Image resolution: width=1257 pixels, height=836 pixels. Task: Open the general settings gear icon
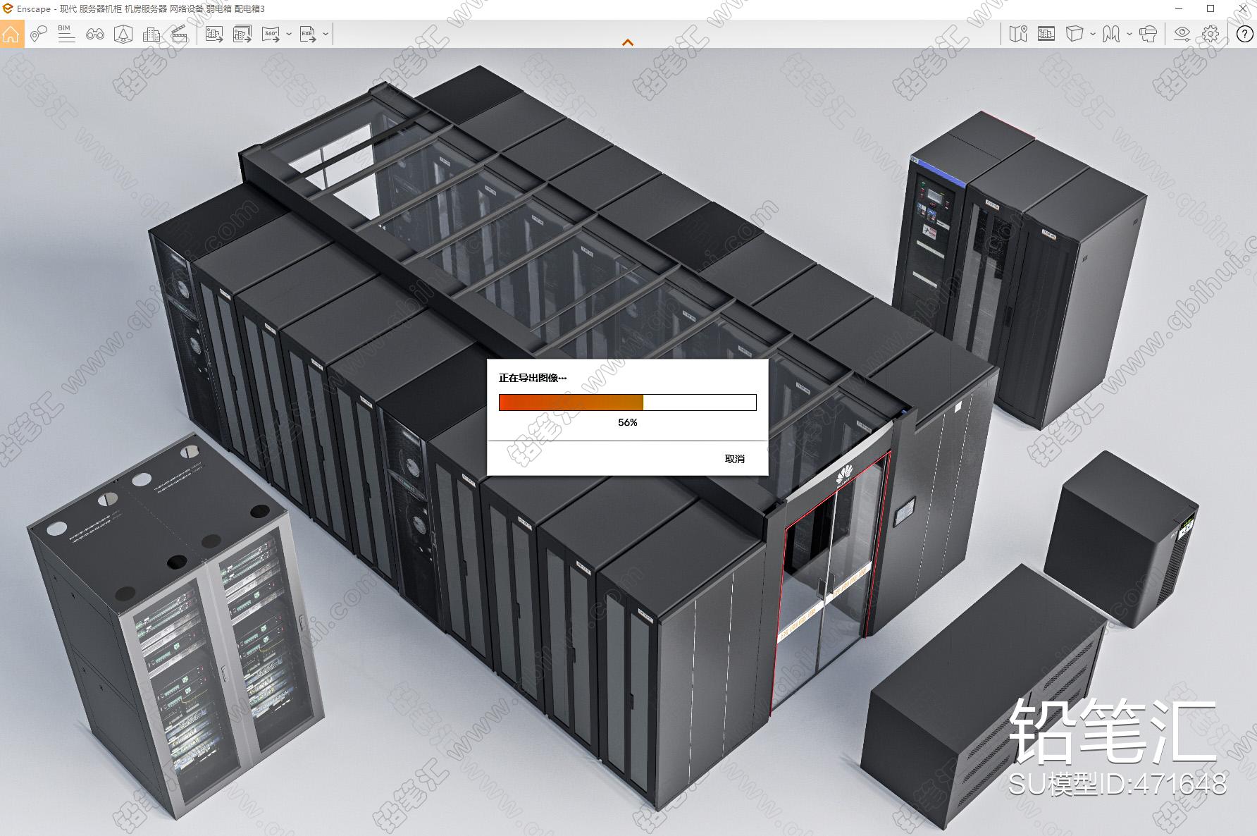click(1210, 34)
